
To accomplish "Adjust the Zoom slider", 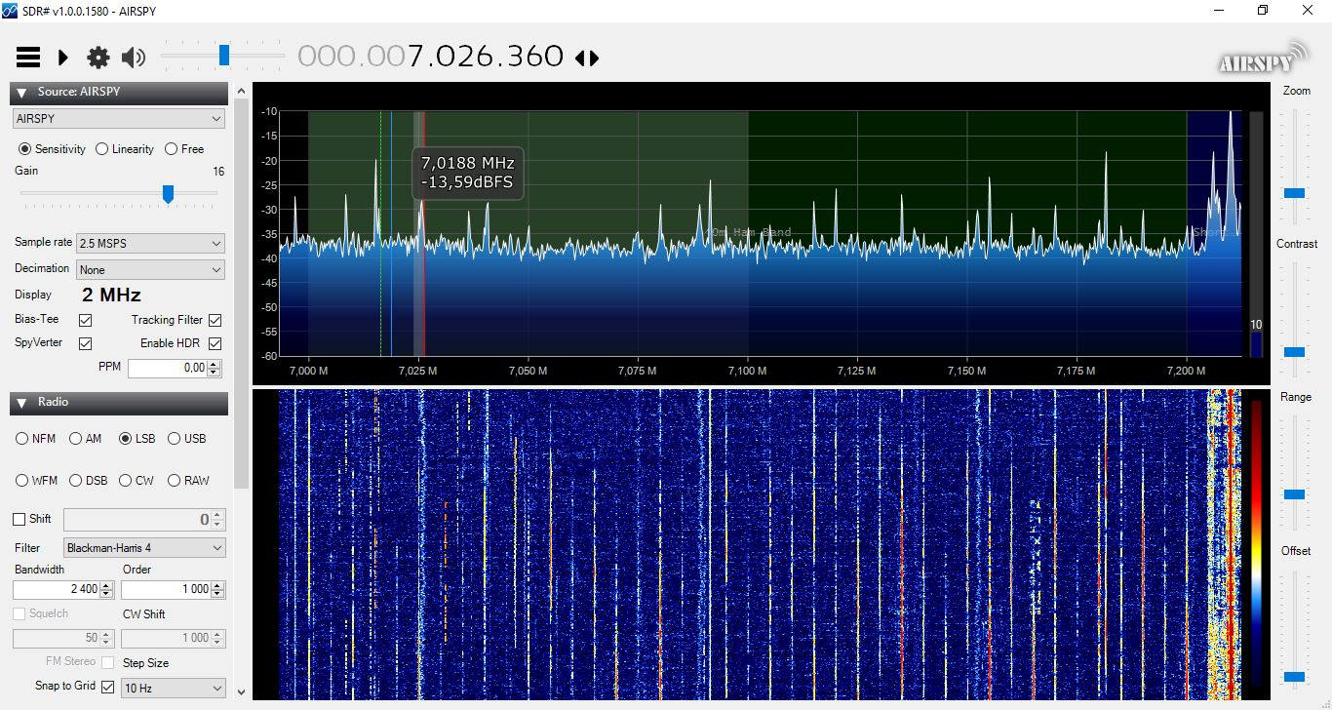I will (1295, 193).
